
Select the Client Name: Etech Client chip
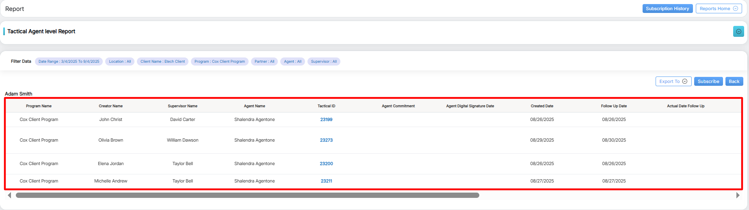point(162,62)
